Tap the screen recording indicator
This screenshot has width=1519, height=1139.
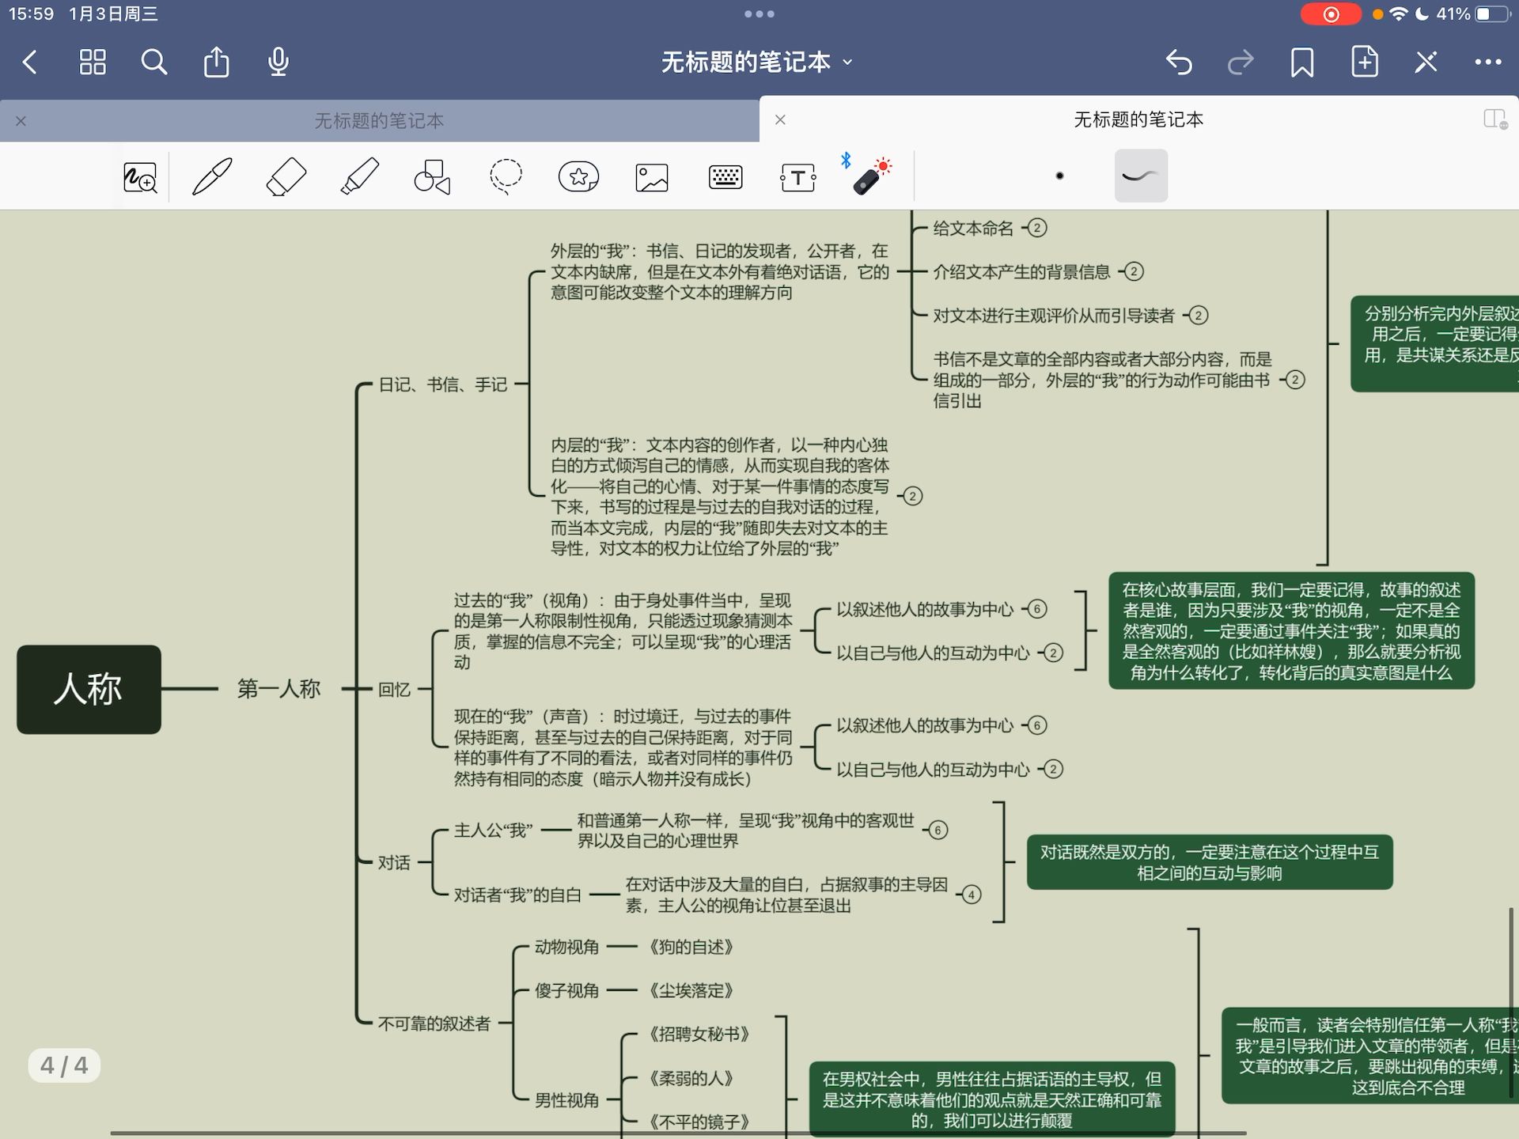pyautogui.click(x=1331, y=14)
